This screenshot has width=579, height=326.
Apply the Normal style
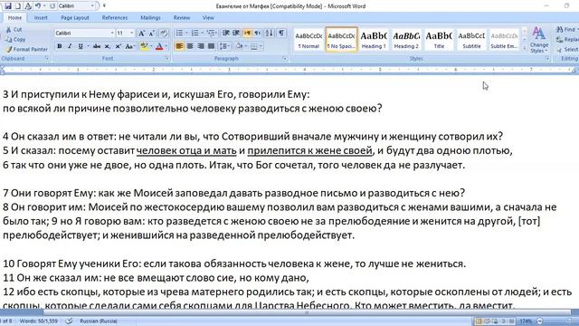pos(308,39)
